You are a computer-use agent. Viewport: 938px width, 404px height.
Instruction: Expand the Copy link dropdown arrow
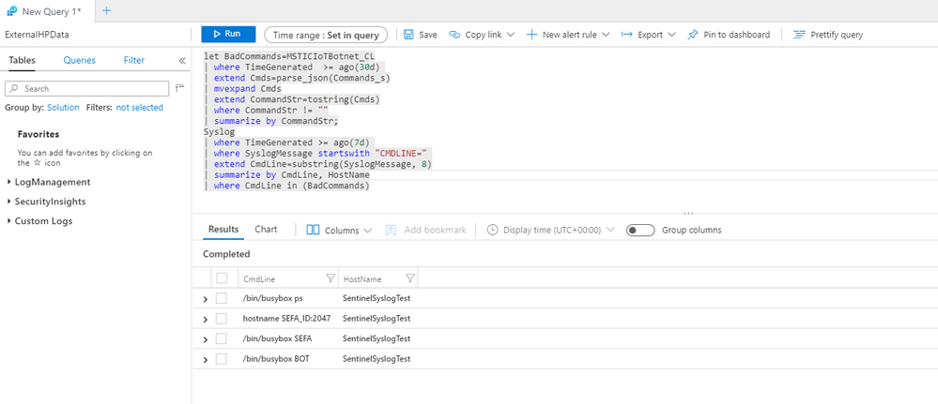pyautogui.click(x=510, y=35)
